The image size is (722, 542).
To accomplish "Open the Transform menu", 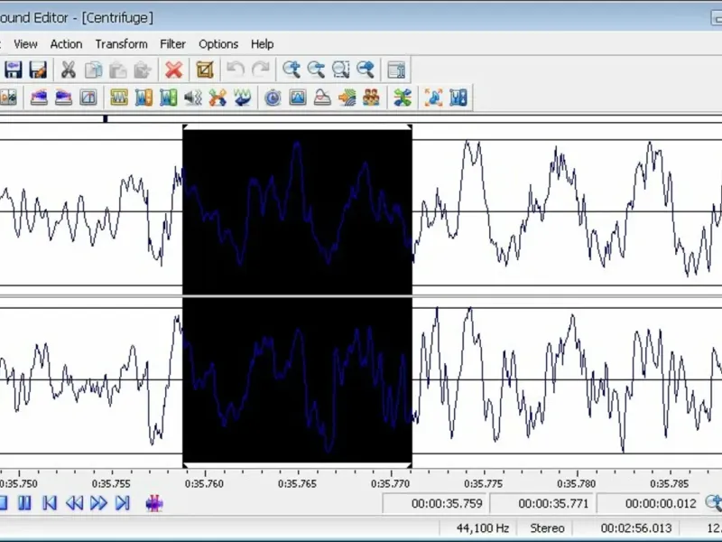I will click(x=121, y=43).
